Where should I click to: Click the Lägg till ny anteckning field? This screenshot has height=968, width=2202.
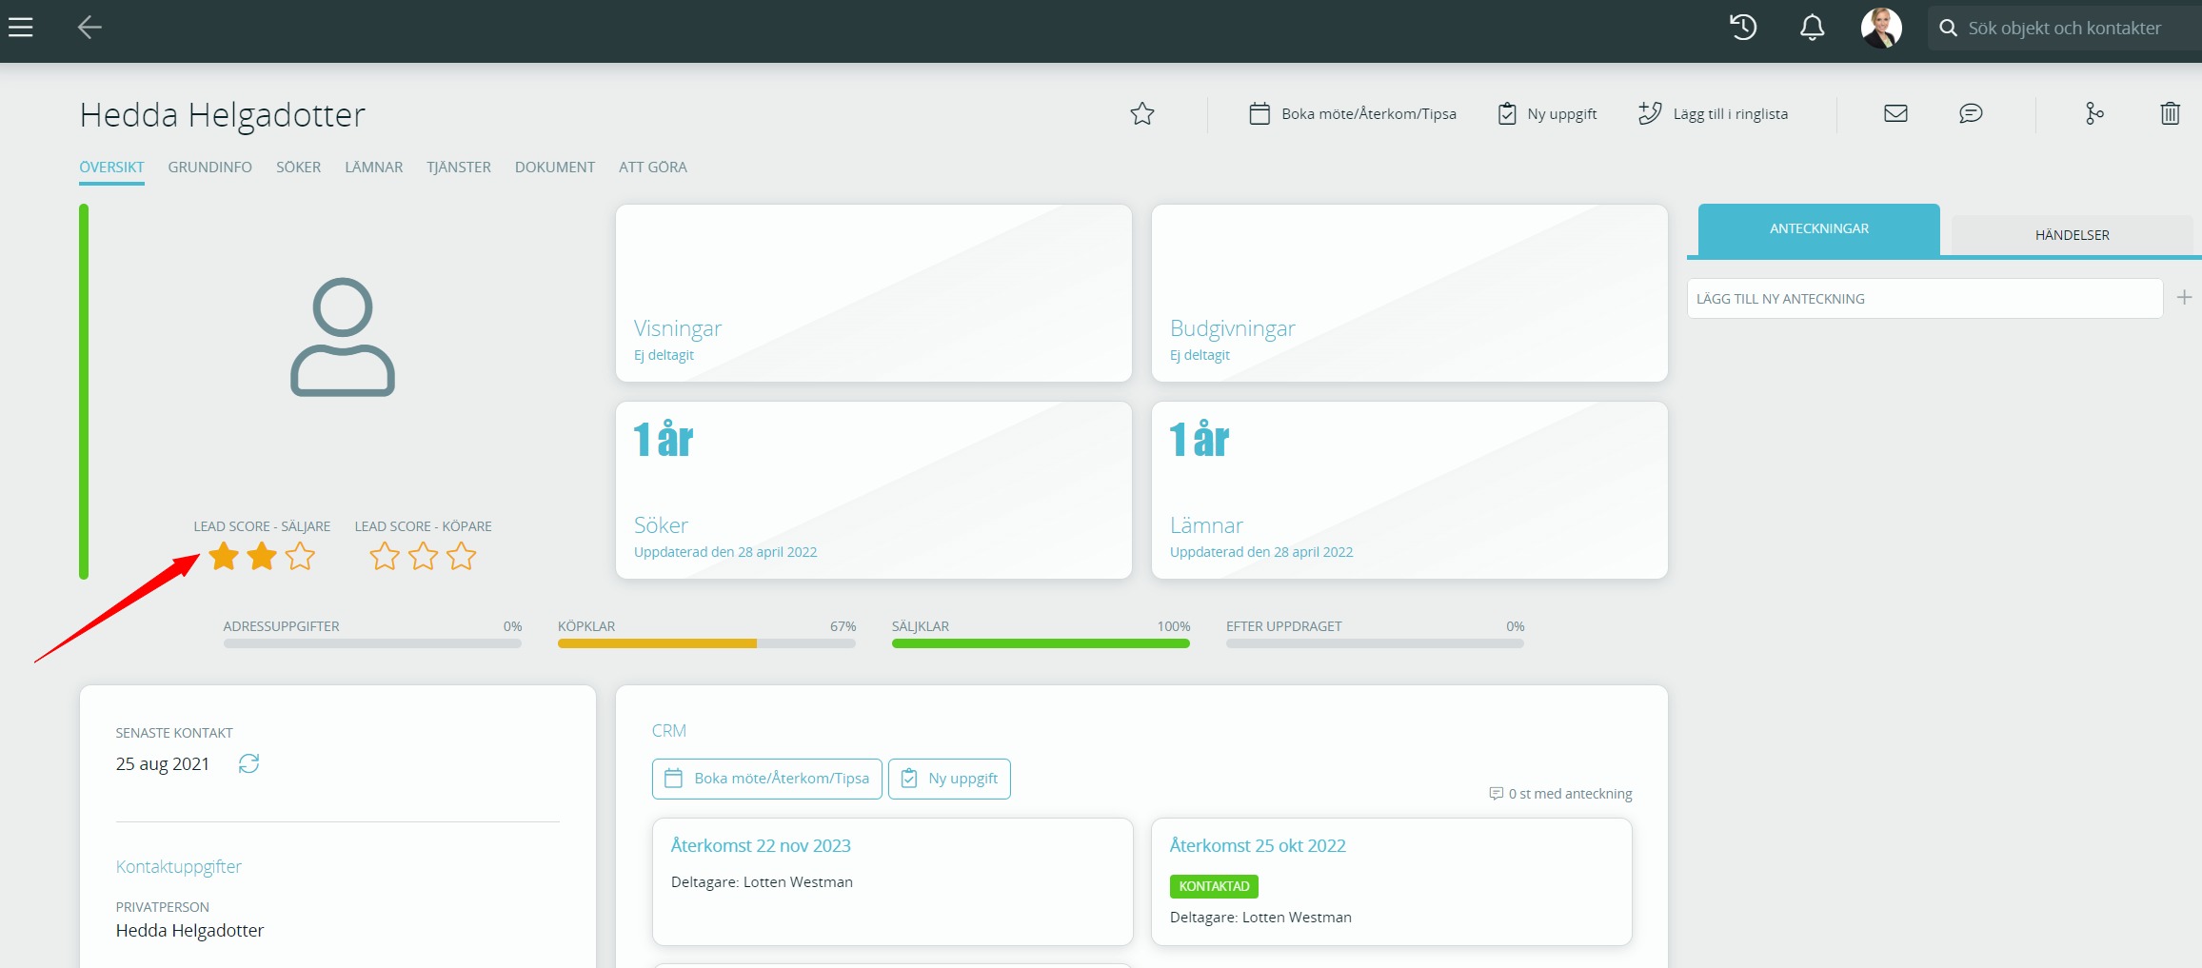tap(1925, 299)
